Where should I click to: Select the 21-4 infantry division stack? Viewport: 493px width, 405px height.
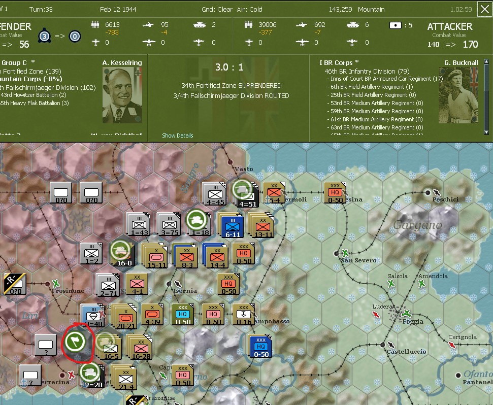point(125,378)
